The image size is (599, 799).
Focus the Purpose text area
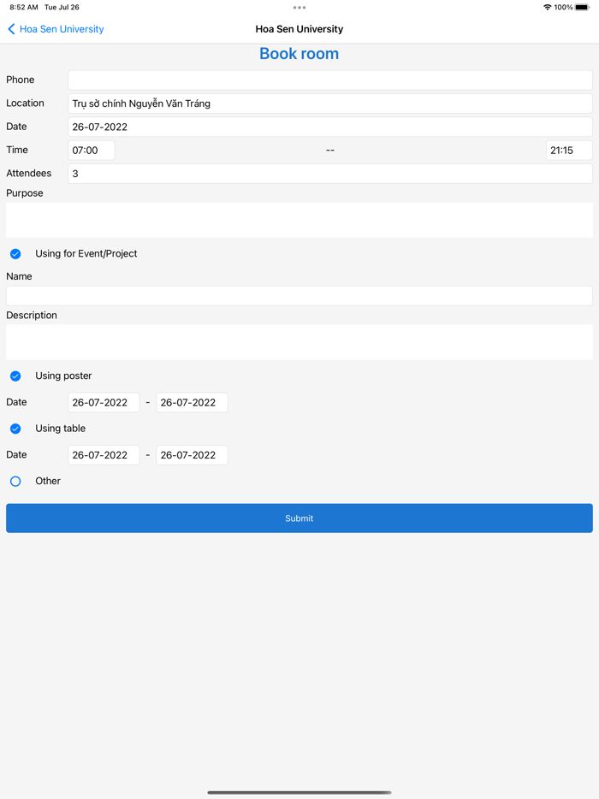(299, 220)
